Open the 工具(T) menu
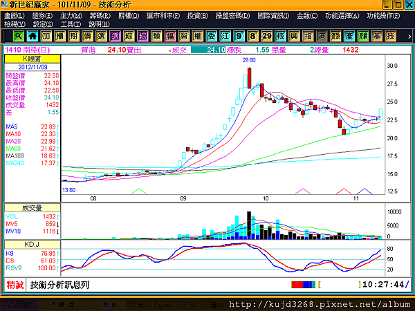This screenshot has height=311, width=415. point(71,24)
